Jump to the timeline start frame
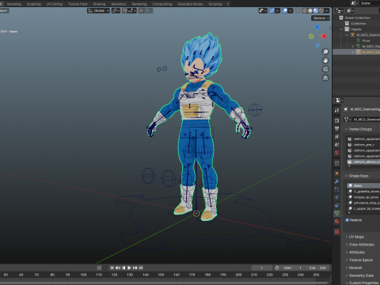 112,268
